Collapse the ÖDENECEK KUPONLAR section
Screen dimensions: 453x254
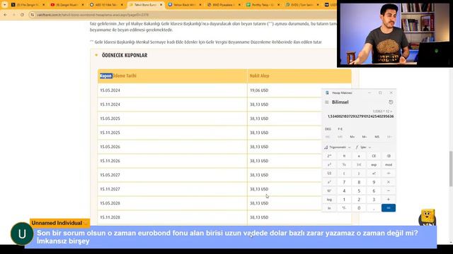coord(96,55)
